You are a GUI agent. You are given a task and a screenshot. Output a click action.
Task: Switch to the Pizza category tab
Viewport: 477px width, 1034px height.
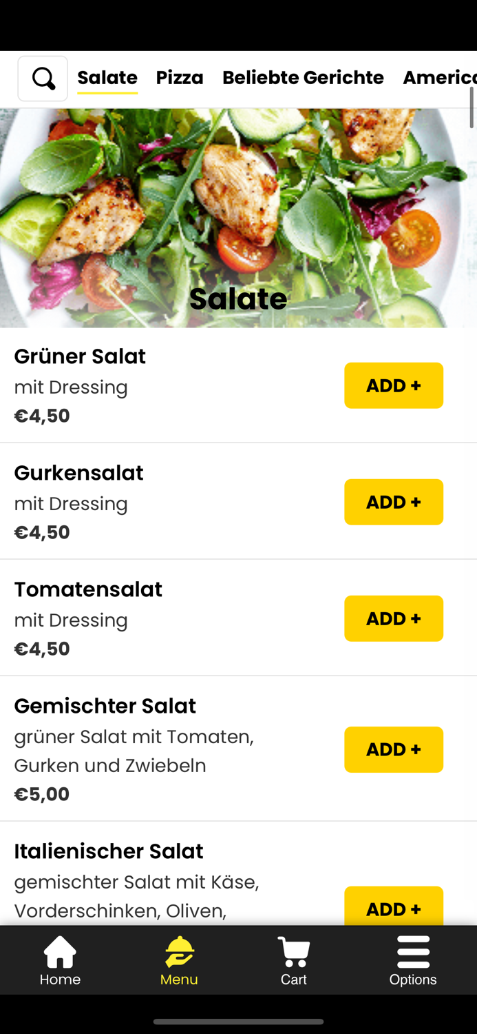(x=180, y=78)
